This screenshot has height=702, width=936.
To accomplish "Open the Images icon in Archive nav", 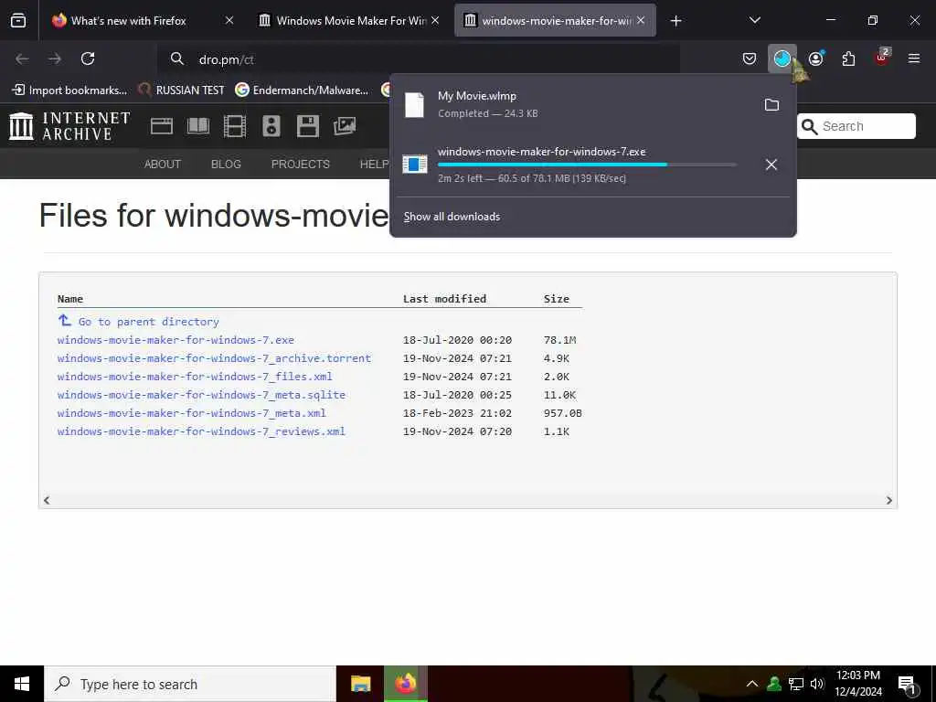I will 345,126.
